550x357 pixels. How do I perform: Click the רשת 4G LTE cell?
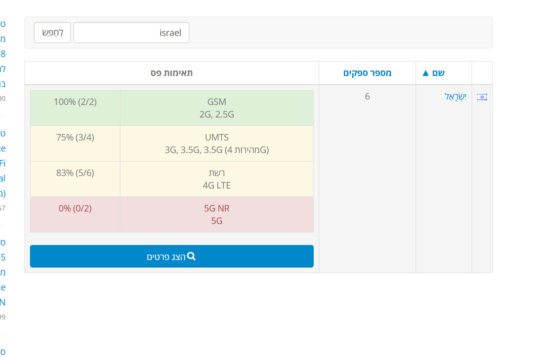click(x=217, y=179)
